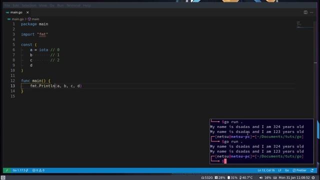Click Ln 13, Col 16 cursor position

pyautogui.click(x=266, y=170)
